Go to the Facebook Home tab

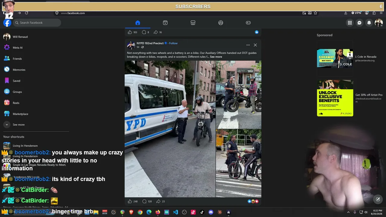point(138,23)
